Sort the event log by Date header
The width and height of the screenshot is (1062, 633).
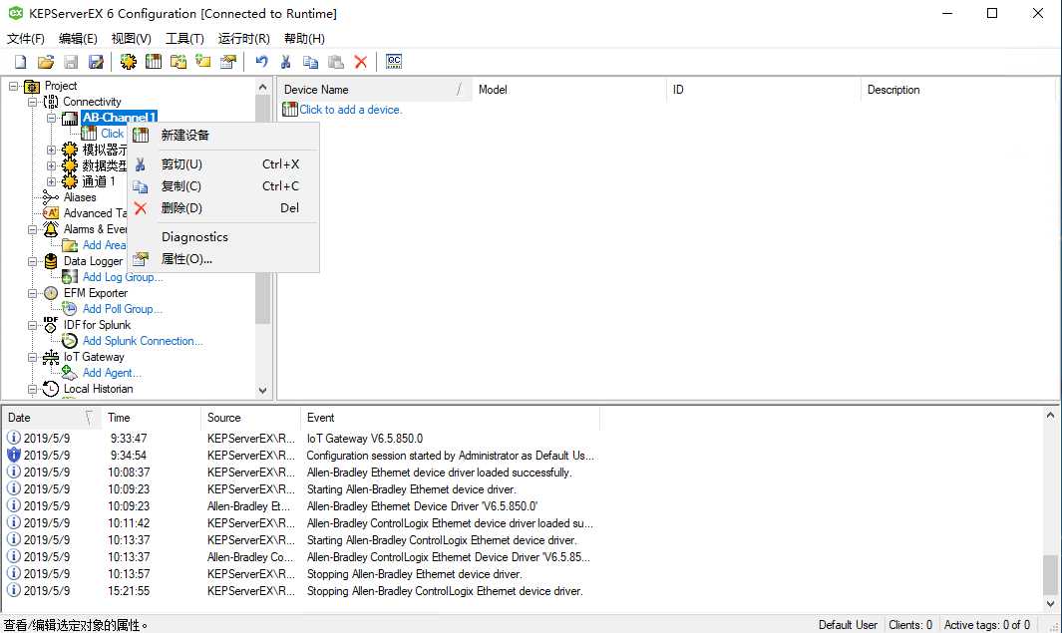pos(51,418)
